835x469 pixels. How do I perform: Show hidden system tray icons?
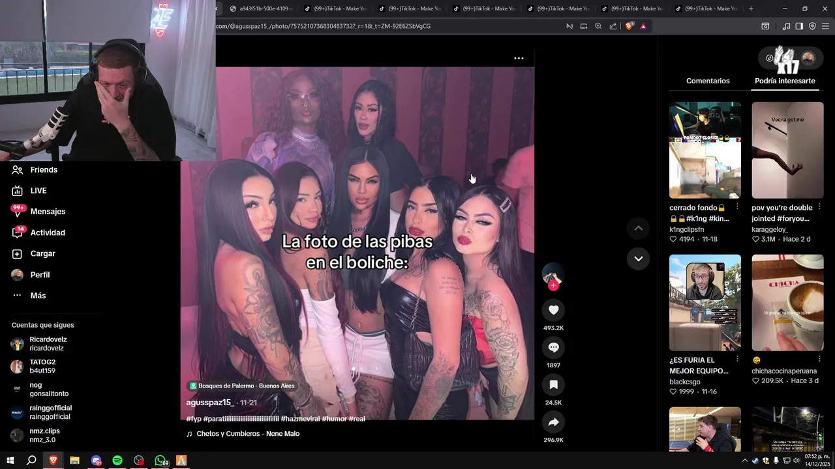[x=745, y=461]
